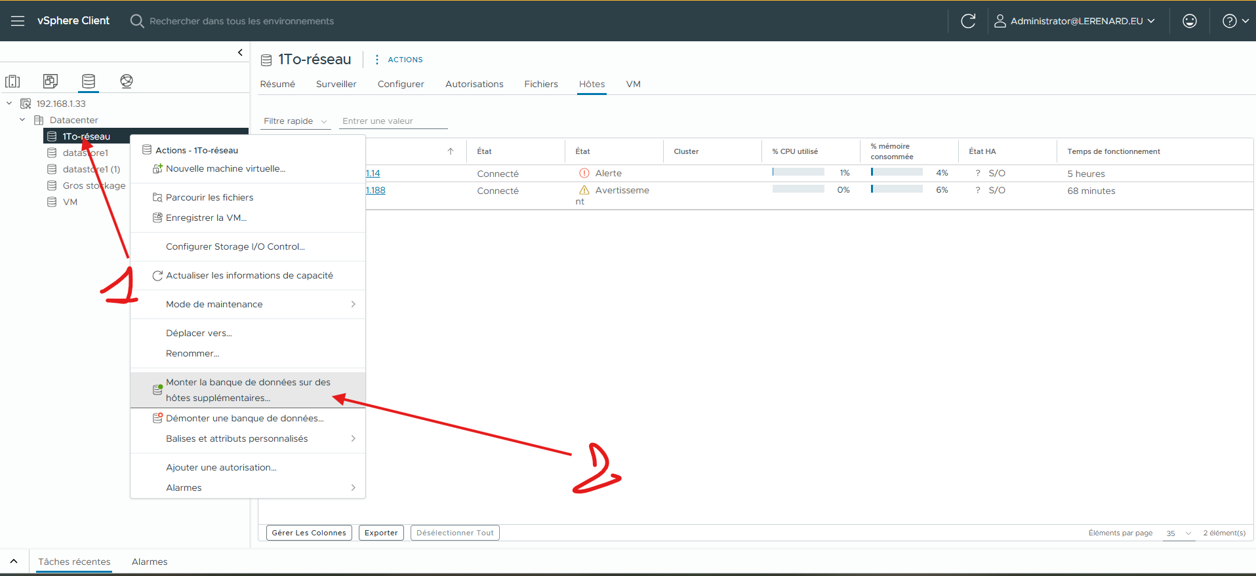Click the vCenter server icon for 192.168.1.33
Image resolution: width=1256 pixels, height=576 pixels.
coord(26,104)
